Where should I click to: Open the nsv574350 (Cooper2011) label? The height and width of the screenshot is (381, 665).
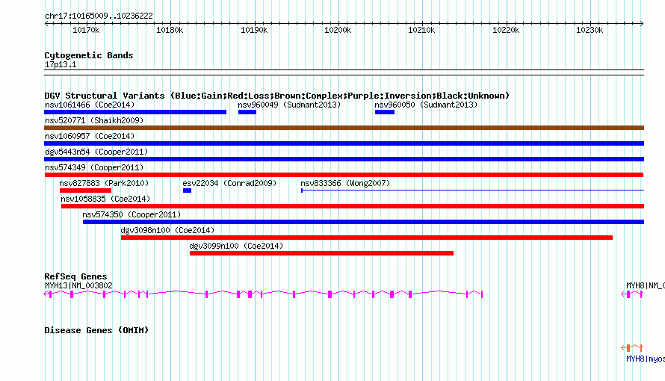pos(132,214)
